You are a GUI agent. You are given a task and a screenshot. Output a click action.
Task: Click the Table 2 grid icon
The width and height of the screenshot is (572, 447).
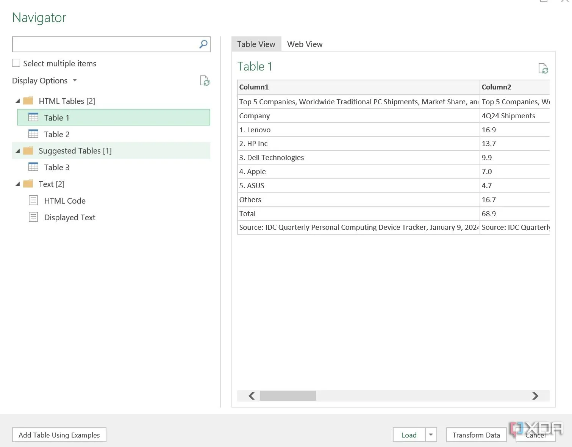[x=33, y=134]
